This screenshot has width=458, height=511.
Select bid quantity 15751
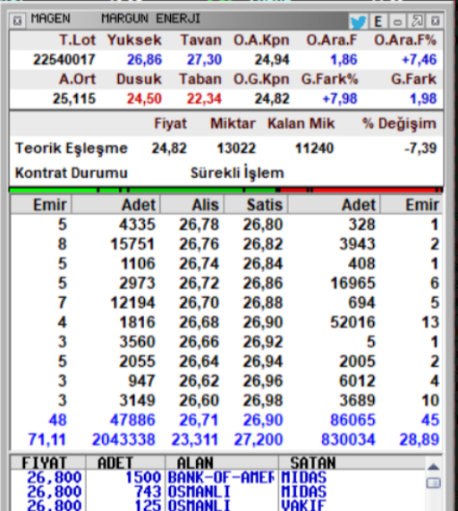(132, 244)
